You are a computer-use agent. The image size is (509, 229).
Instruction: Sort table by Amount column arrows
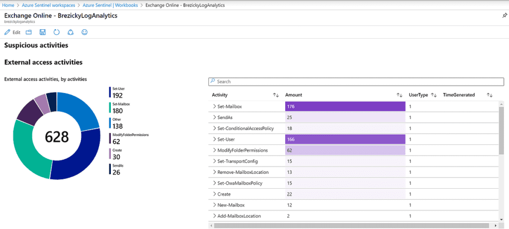tap(400, 95)
